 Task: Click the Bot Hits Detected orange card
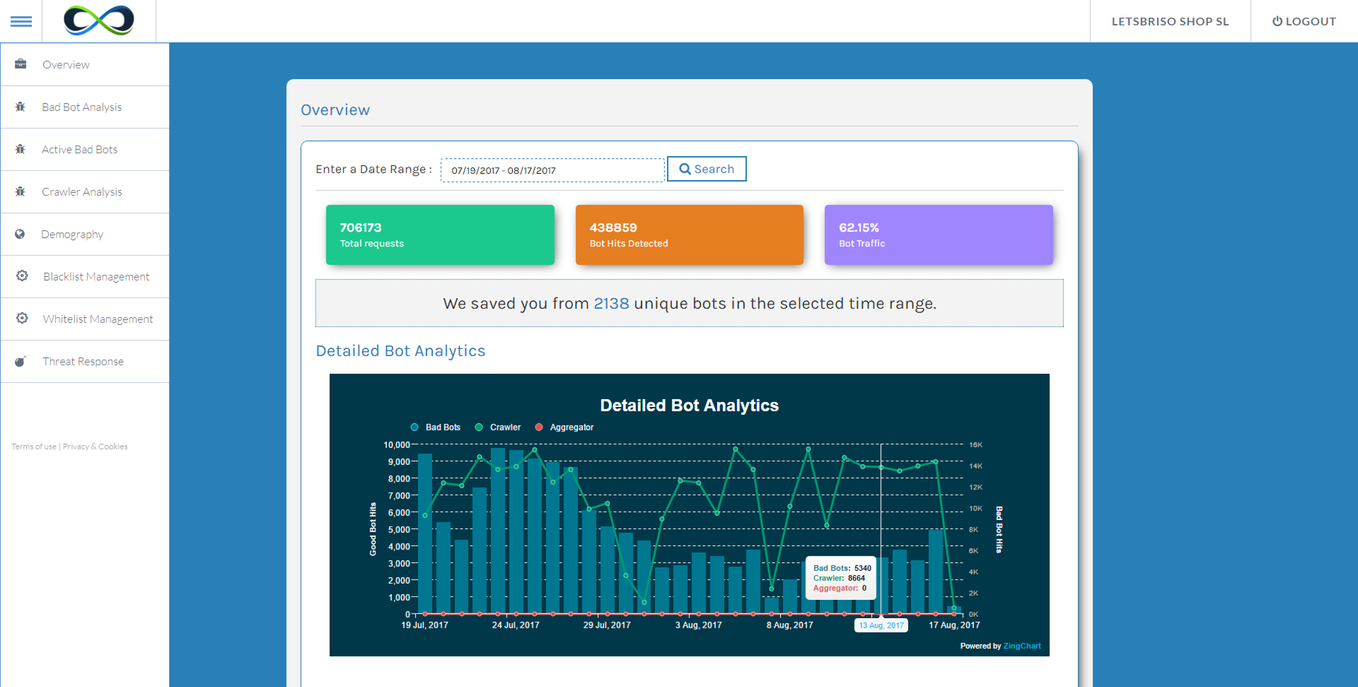689,235
